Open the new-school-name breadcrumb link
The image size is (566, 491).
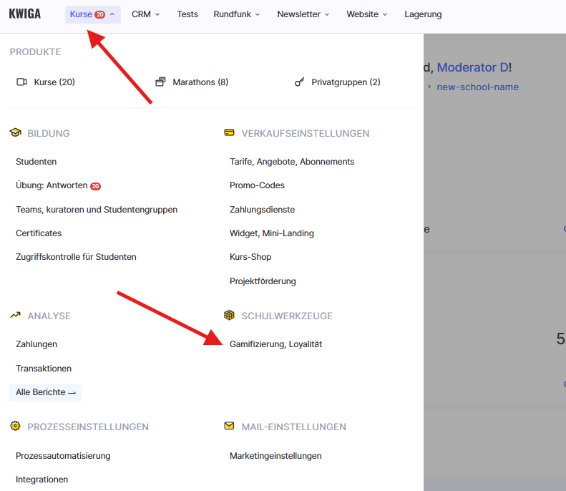click(x=477, y=87)
